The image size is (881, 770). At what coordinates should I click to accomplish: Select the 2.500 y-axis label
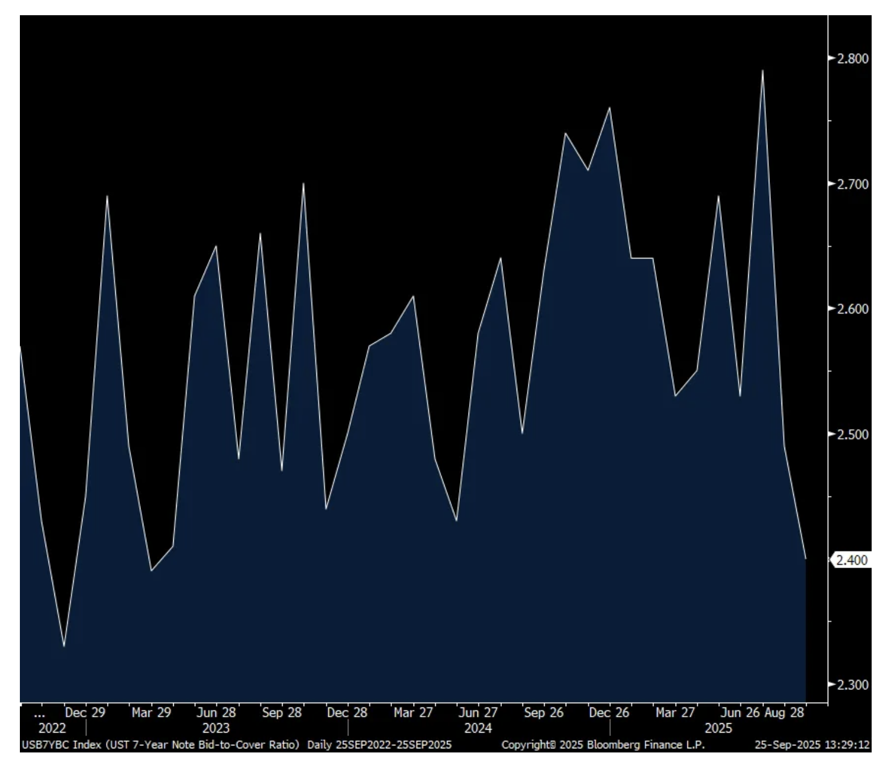click(x=852, y=434)
